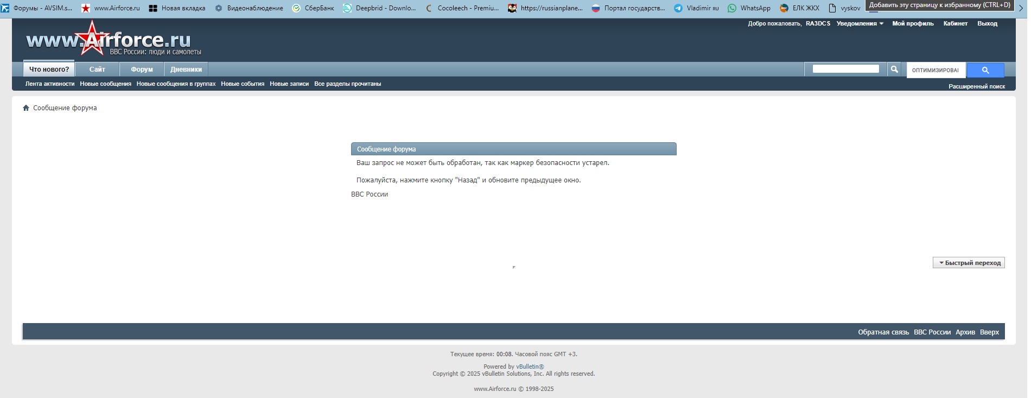
Task: Open Лента активности submenu item
Action: 50,84
